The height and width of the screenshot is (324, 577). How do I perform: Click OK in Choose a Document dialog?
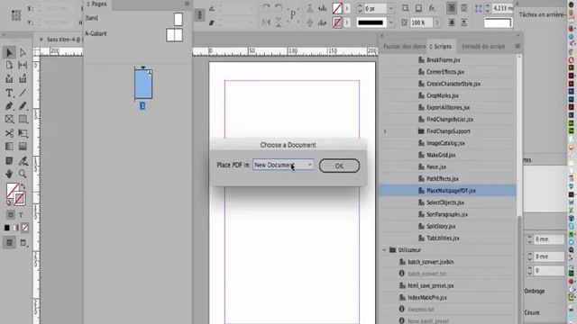(x=339, y=166)
